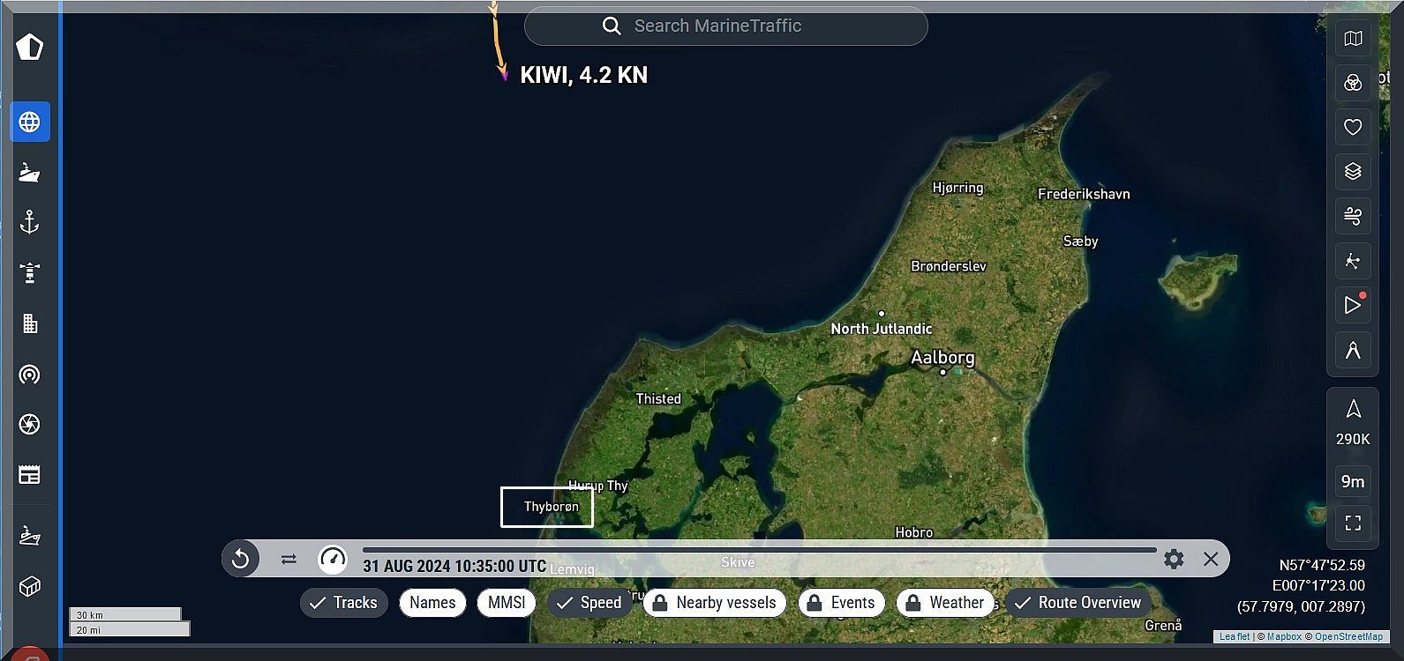Enable the MMSI label option
This screenshot has height=661, width=1404.
coord(507,603)
